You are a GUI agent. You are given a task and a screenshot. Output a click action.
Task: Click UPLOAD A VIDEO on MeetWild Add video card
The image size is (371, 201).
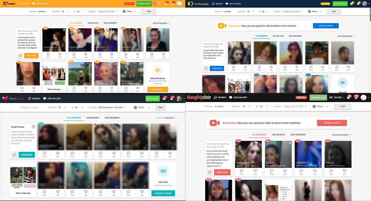[163, 193]
